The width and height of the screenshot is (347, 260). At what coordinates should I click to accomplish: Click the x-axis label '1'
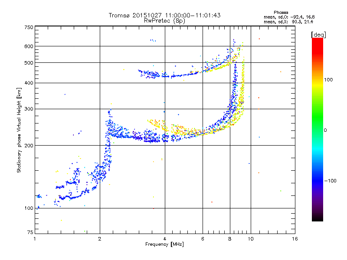35,239
